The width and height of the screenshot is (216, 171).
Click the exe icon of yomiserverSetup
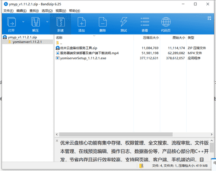tap(58, 58)
